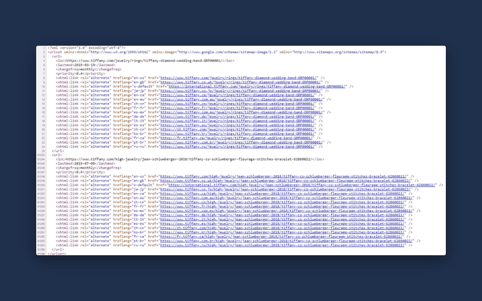Open the tiffany.com.br diamond wedding band link
This screenshot has width=482, height=301.
(242, 143)
